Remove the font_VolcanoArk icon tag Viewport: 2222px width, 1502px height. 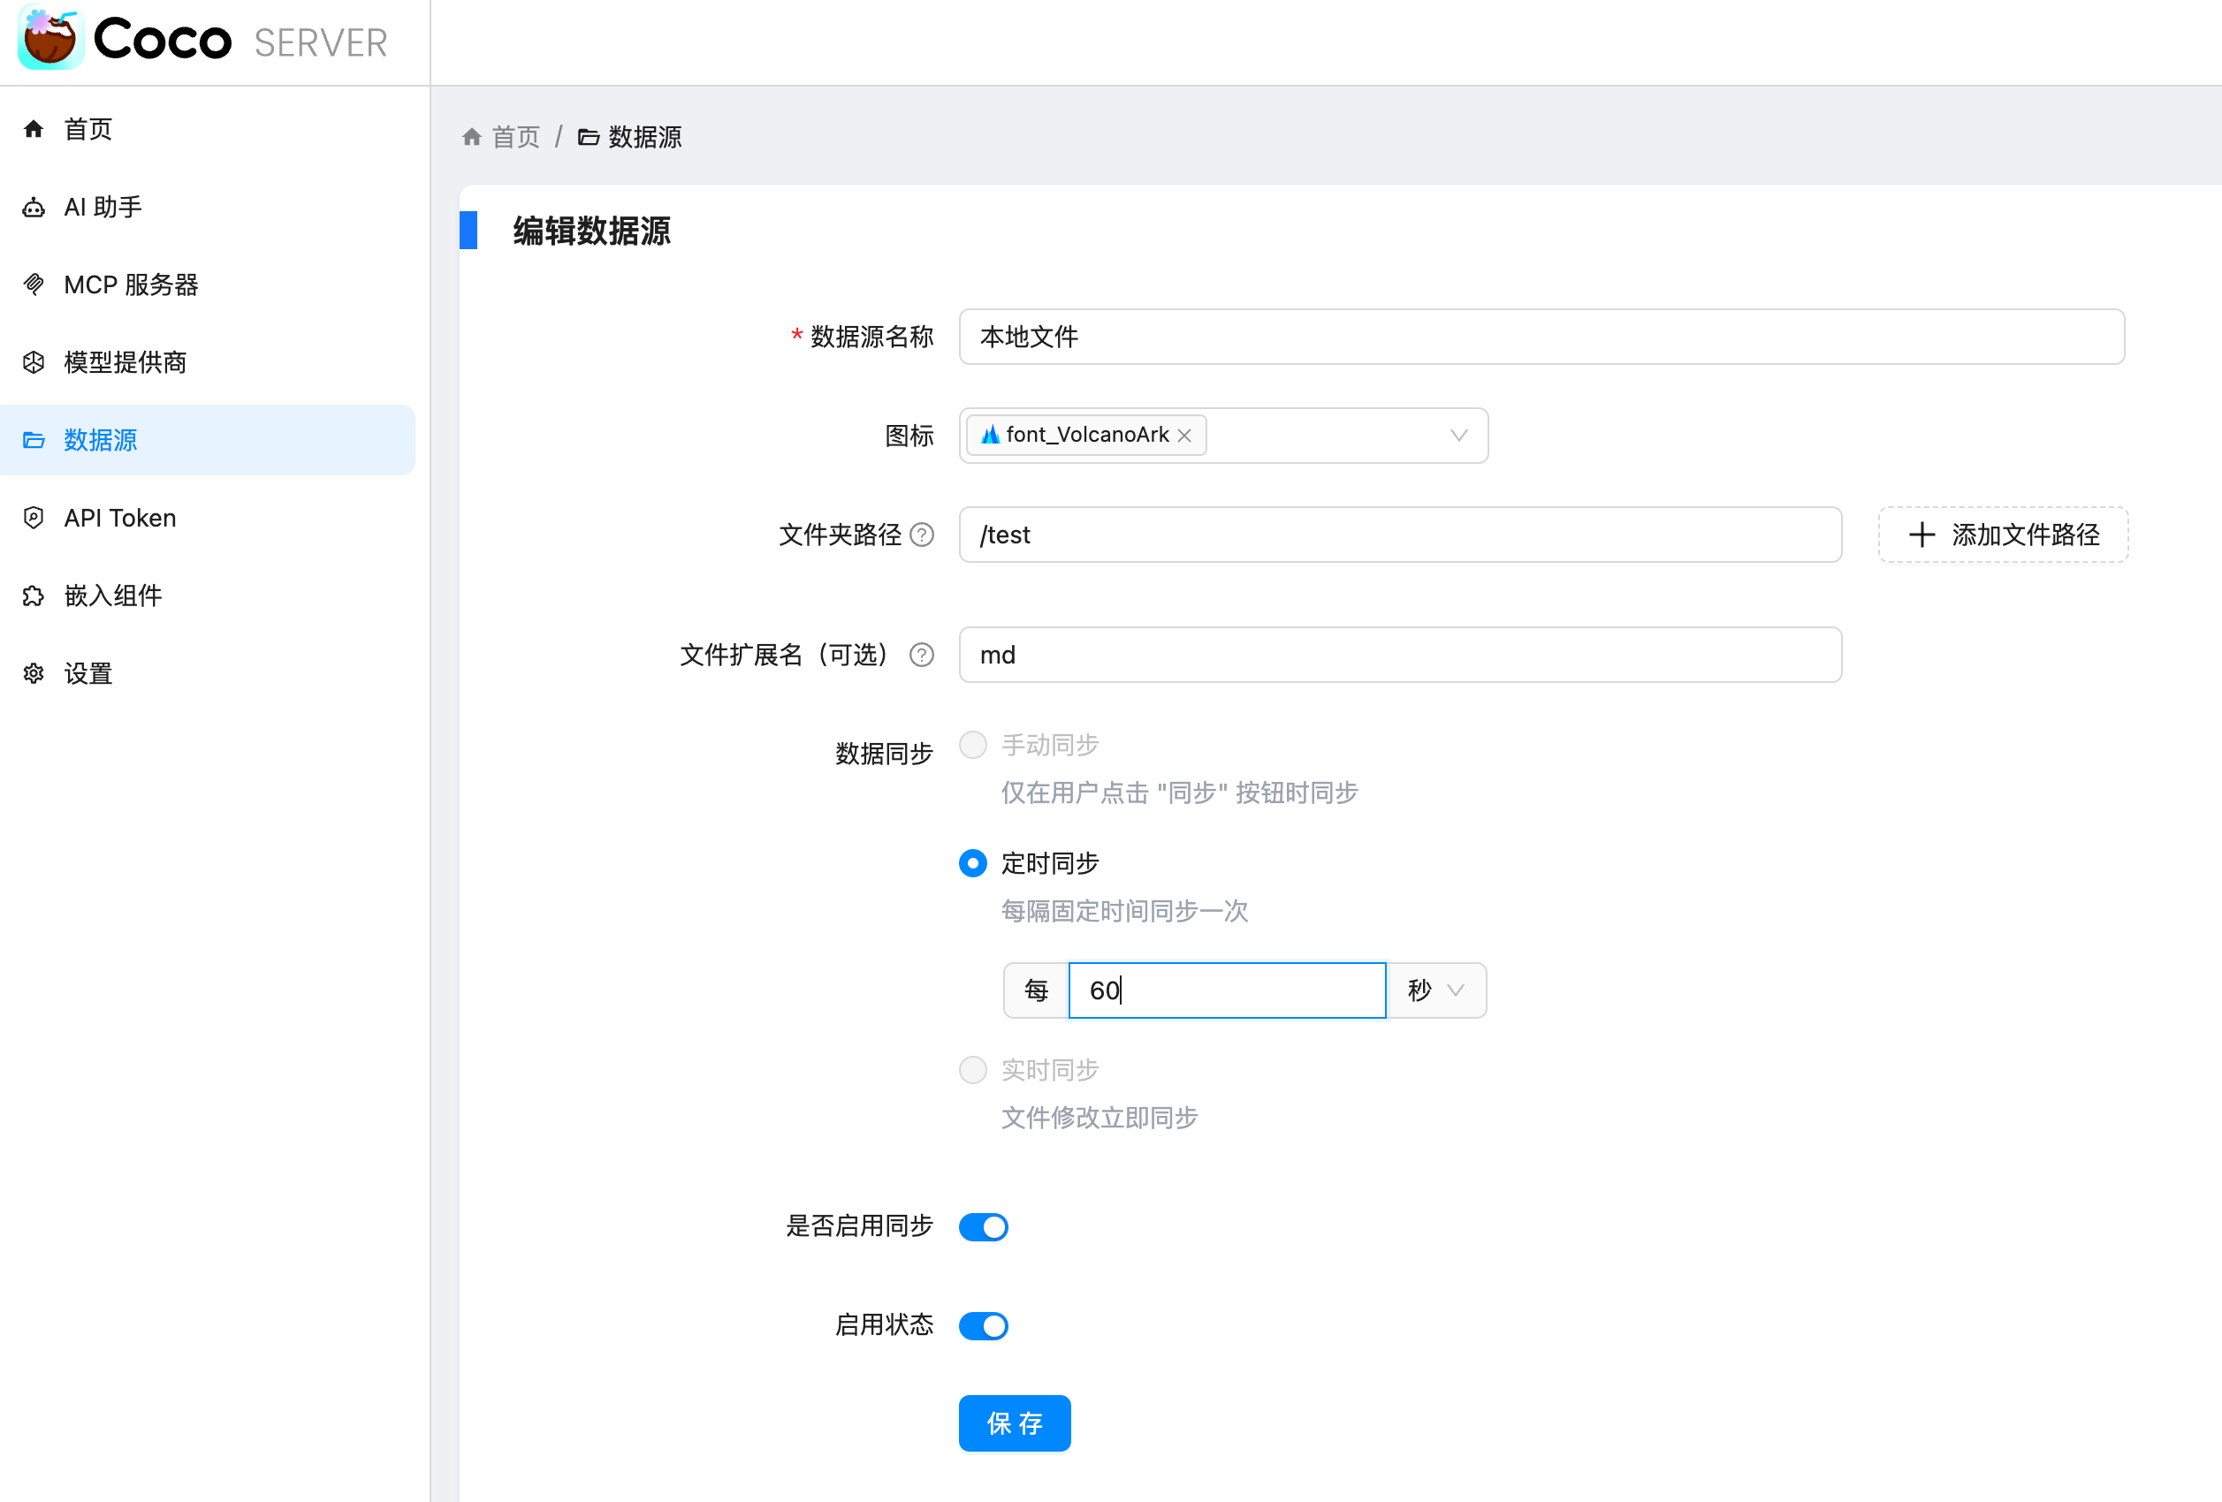tap(1185, 435)
